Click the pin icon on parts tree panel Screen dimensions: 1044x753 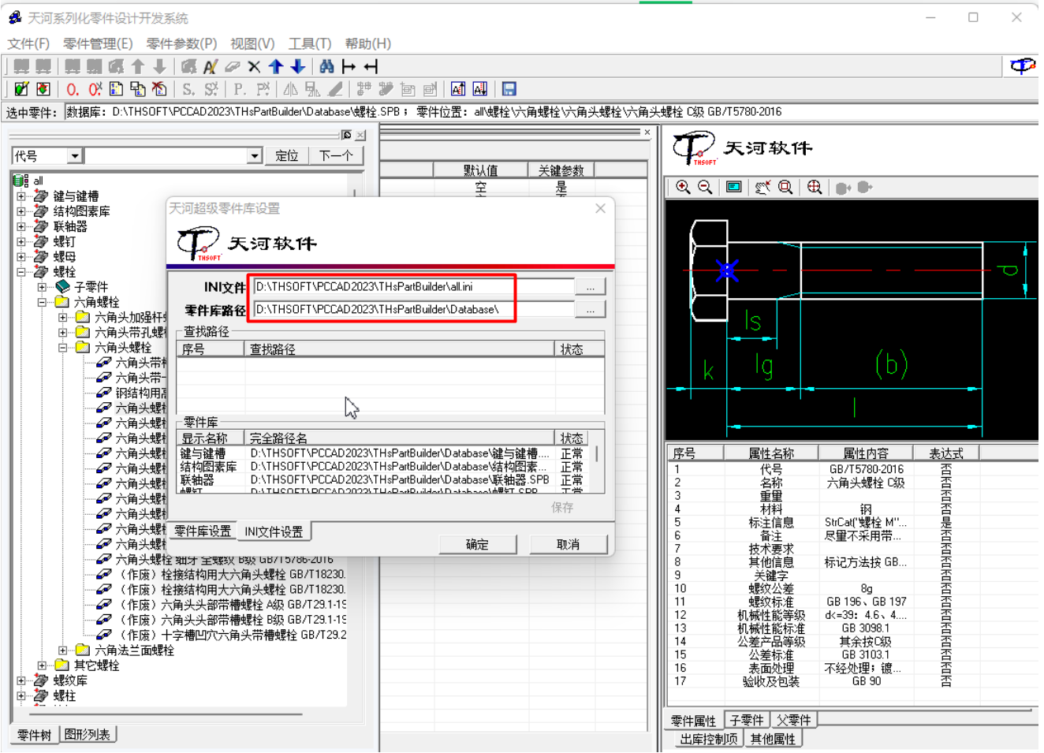346,135
